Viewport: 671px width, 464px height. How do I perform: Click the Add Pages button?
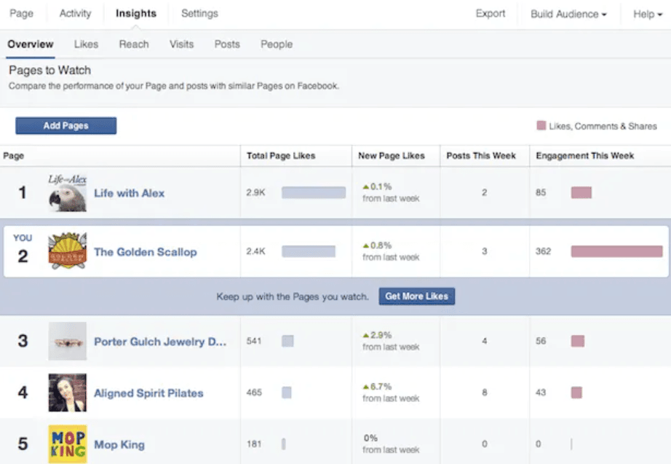(x=65, y=125)
